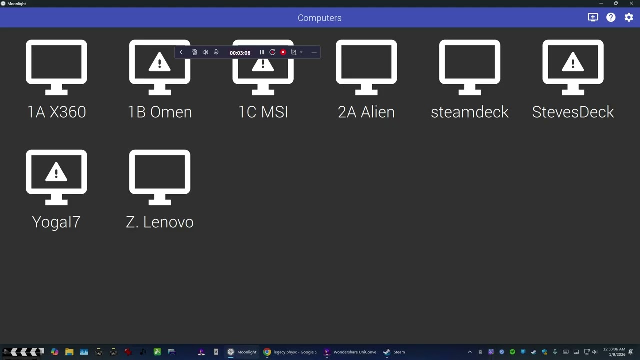The image size is (640, 360).
Task: Open the music note taskbar app
Action: [x=143, y=352]
